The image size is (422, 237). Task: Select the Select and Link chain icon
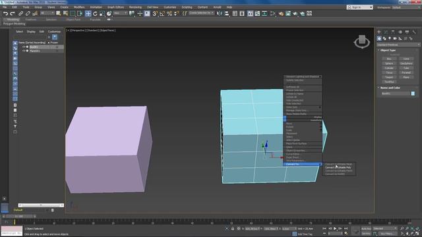pyautogui.click(x=20, y=13)
